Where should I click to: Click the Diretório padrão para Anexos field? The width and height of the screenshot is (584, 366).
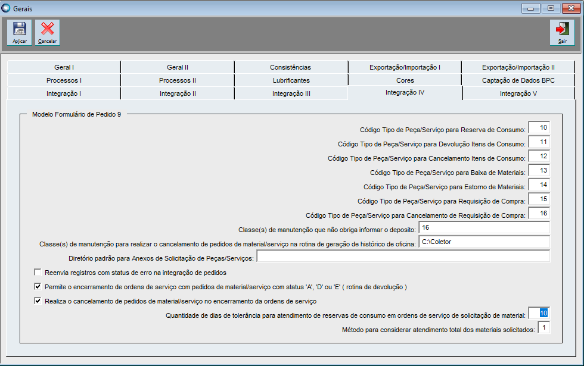[x=403, y=256]
